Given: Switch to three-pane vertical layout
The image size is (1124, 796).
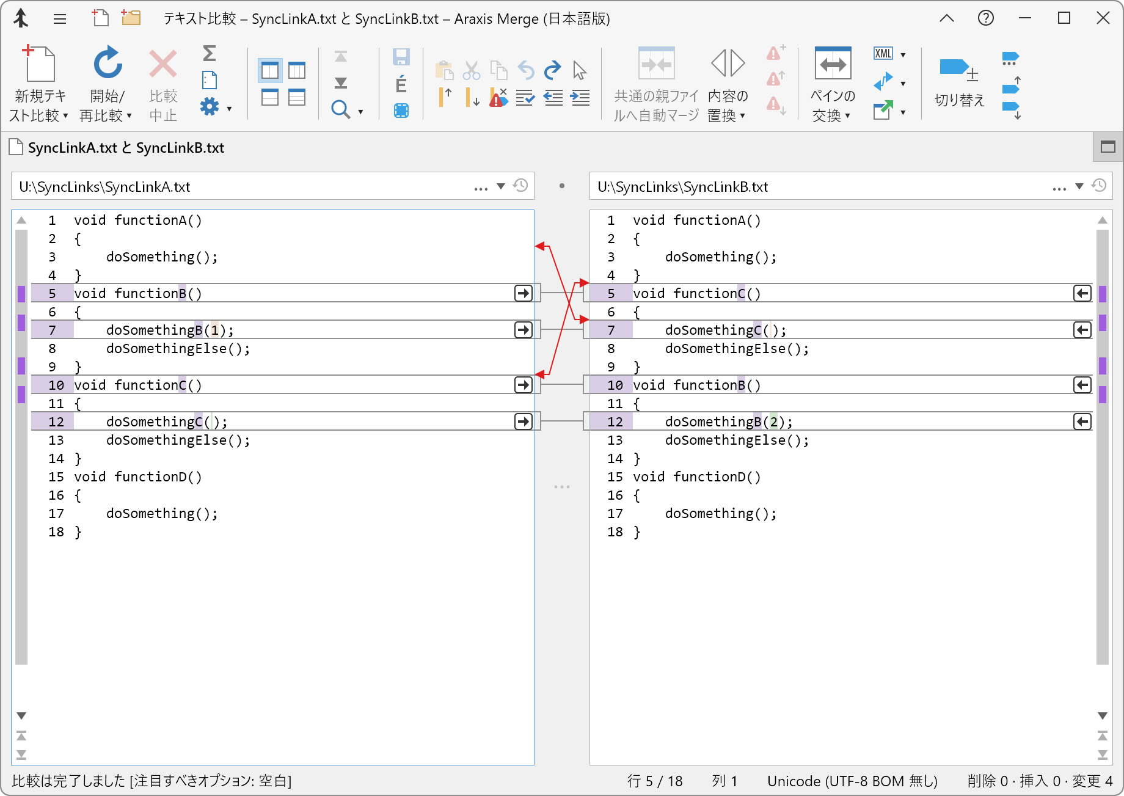Looking at the screenshot, I should point(297,71).
